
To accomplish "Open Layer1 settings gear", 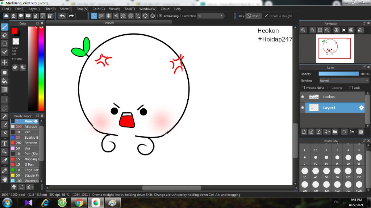I will pyautogui.click(x=361, y=108).
